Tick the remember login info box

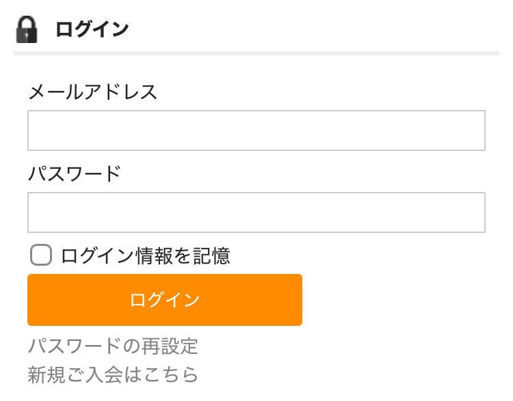41,255
